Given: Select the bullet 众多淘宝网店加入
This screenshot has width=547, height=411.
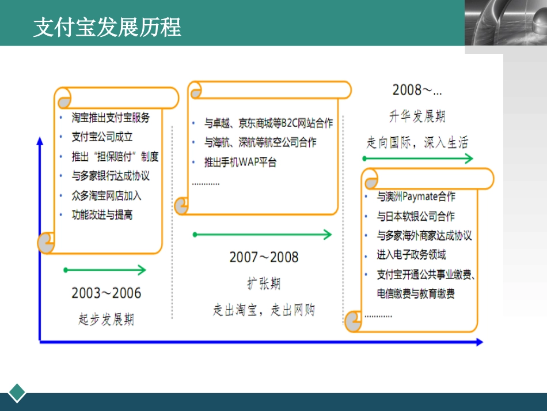Looking at the screenshot, I should pyautogui.click(x=107, y=195).
